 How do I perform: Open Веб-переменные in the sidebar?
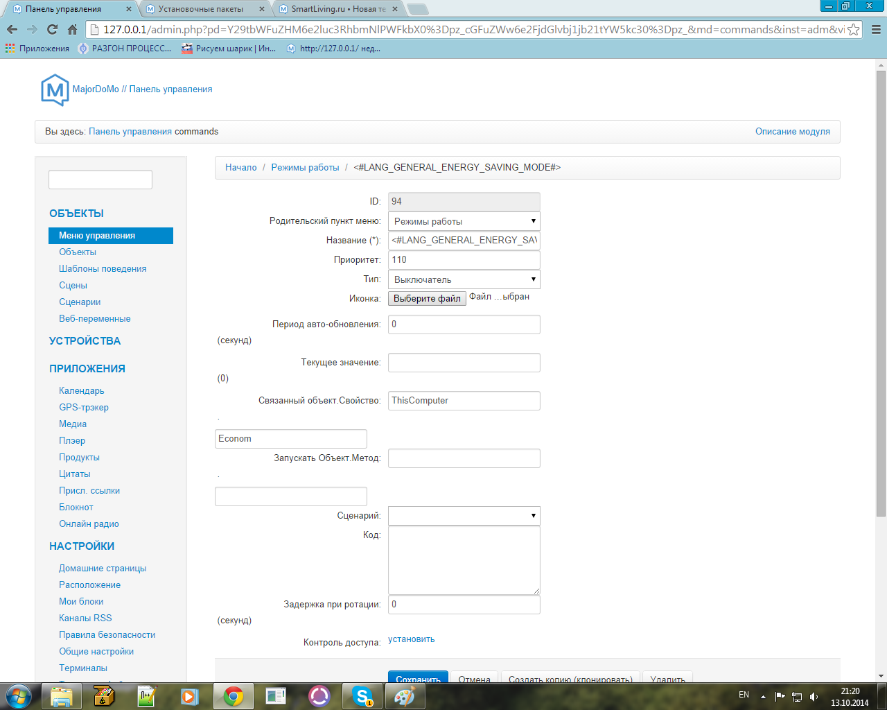95,319
